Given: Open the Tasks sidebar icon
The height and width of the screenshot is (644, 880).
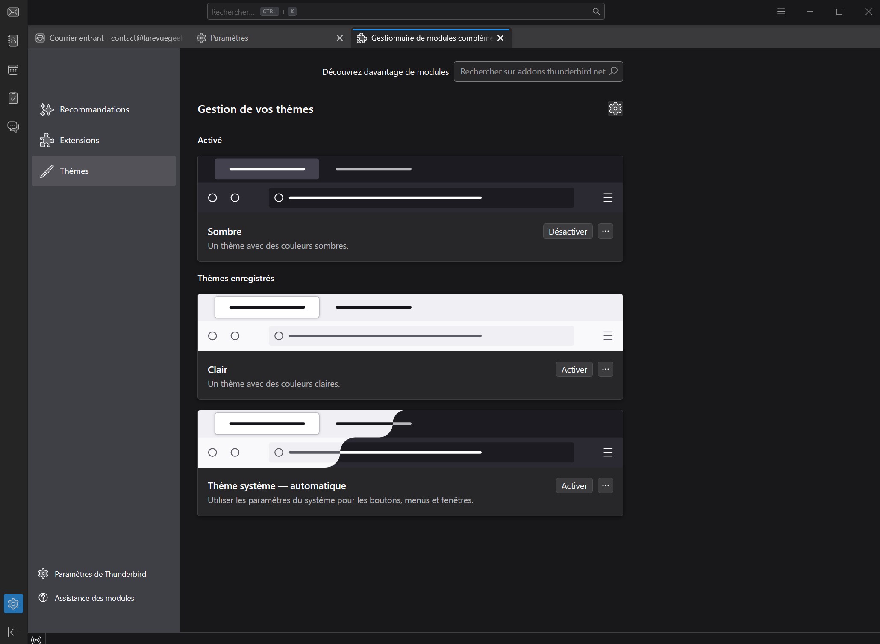Looking at the screenshot, I should [x=13, y=98].
